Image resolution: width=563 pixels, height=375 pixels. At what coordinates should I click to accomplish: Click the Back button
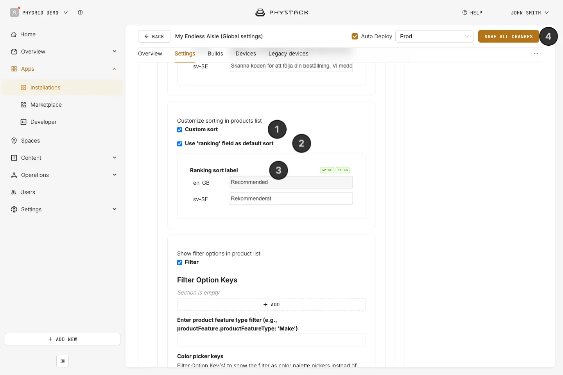pos(154,36)
